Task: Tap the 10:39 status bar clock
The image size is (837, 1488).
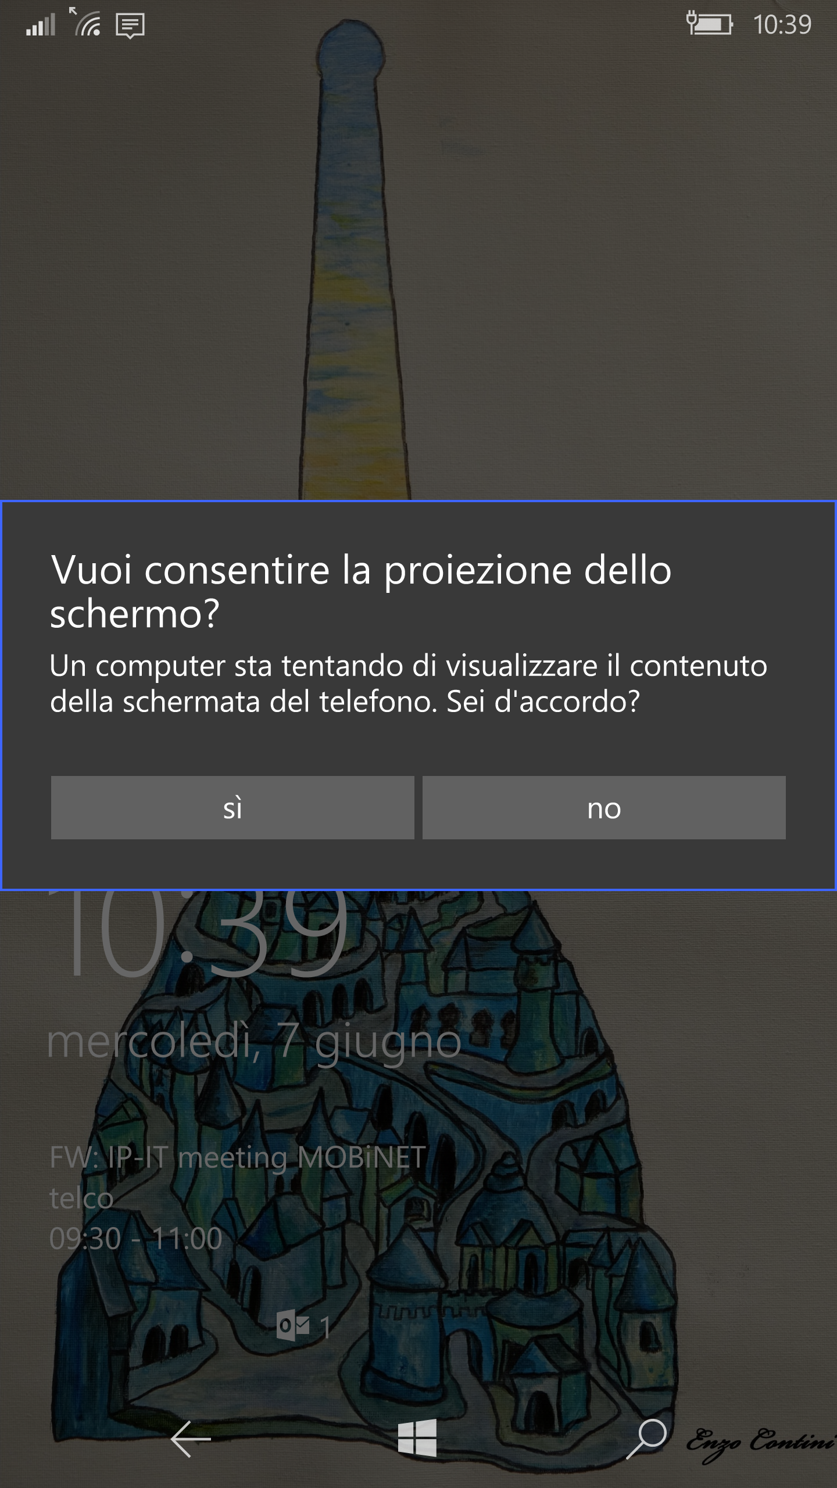Action: 782,25
